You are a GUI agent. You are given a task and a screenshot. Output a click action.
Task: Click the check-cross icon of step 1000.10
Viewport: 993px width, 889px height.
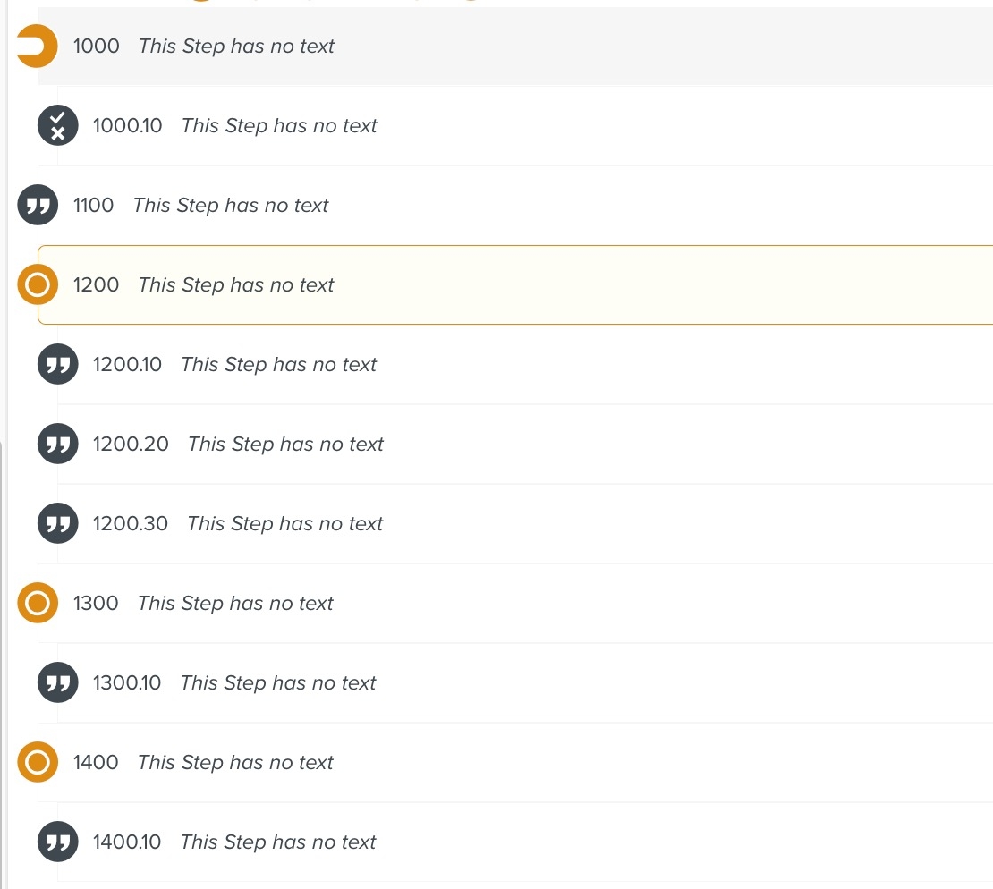click(x=58, y=126)
